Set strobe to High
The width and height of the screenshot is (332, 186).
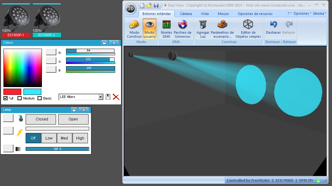point(80,138)
